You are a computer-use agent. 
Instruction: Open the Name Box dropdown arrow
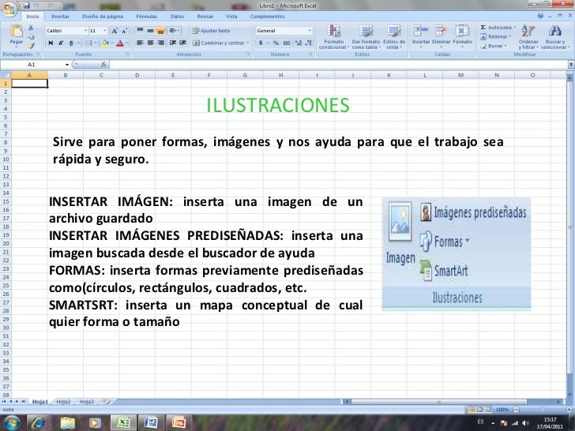coord(67,65)
